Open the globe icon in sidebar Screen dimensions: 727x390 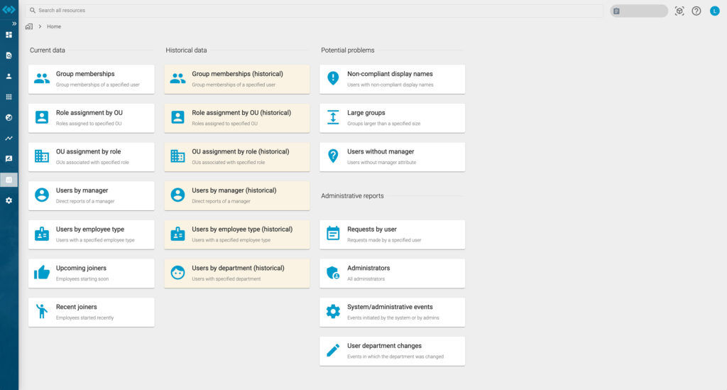point(9,117)
